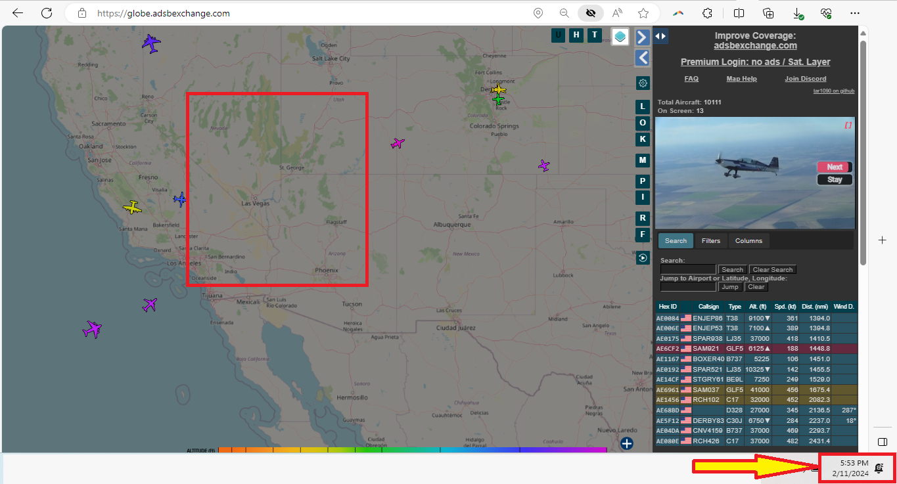Open tracking prevention crossed-eye icon

pos(591,13)
